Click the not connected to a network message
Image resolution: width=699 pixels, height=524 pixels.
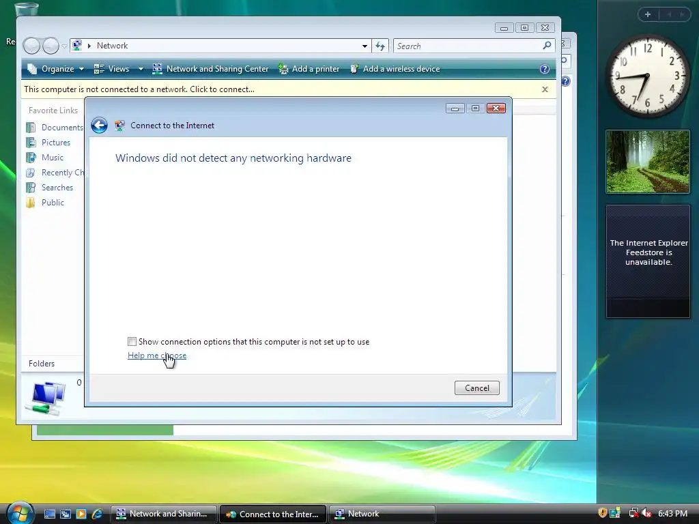pos(139,89)
